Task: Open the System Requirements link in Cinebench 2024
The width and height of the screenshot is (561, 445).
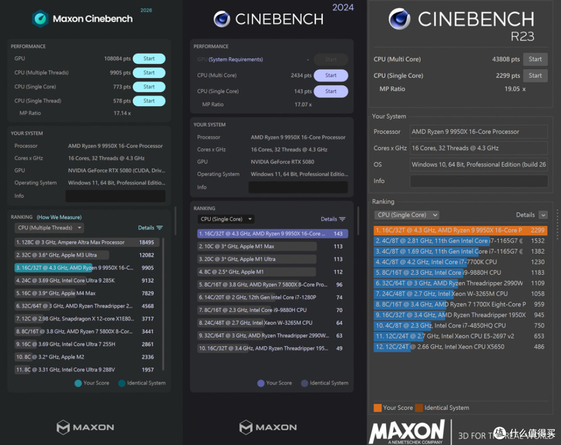Action: coord(235,59)
